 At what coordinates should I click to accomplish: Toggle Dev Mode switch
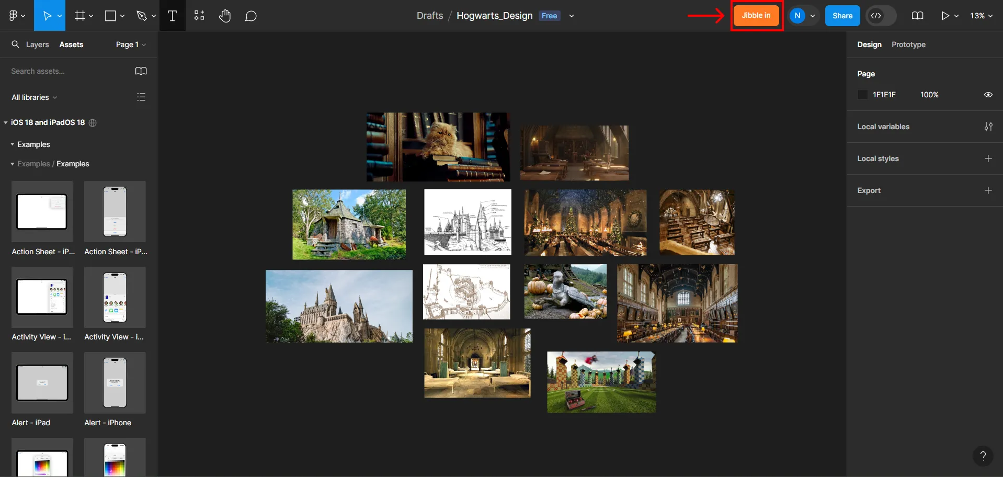(881, 16)
